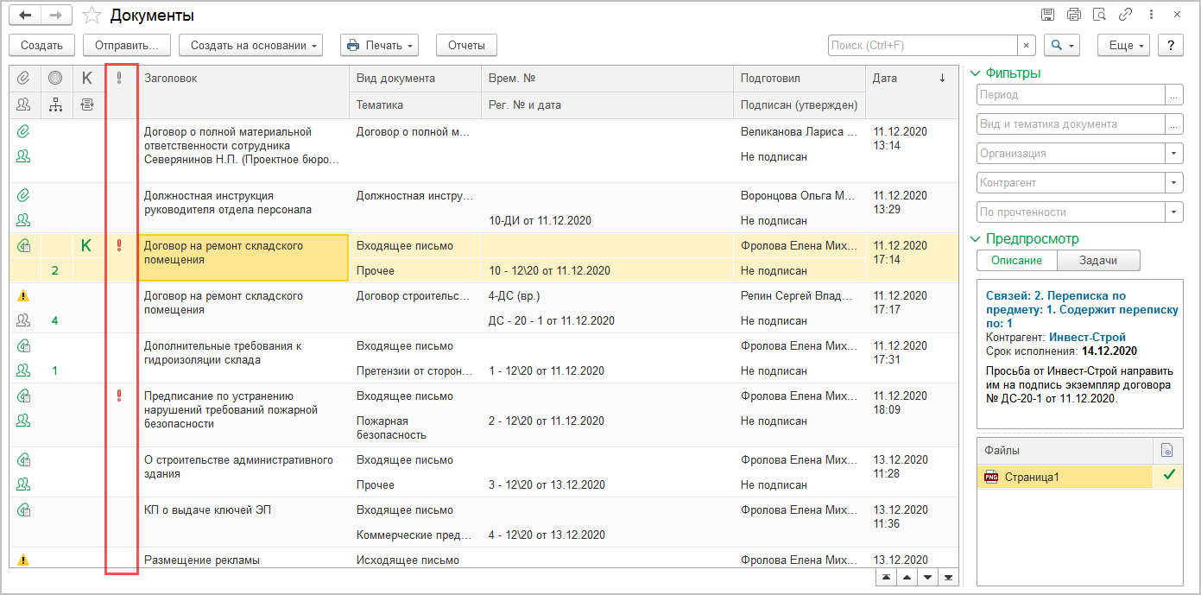Click the printer icon in title bar
This screenshot has width=1201, height=595.
[x=1073, y=15]
